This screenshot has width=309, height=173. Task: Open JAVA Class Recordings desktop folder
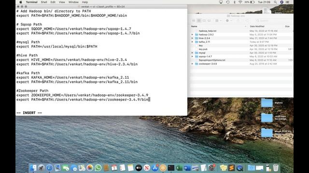tap(267, 118)
